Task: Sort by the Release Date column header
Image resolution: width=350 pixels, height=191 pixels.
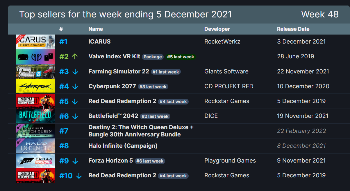Action: [293, 29]
